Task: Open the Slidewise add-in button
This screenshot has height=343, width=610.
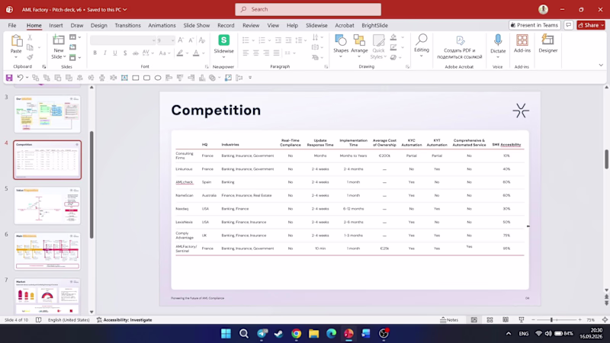Action: click(223, 44)
